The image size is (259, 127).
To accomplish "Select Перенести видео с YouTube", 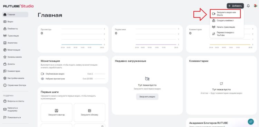I will coord(227,34).
